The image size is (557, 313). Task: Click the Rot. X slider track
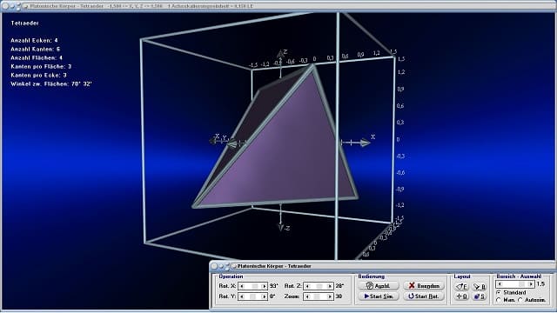(253, 286)
